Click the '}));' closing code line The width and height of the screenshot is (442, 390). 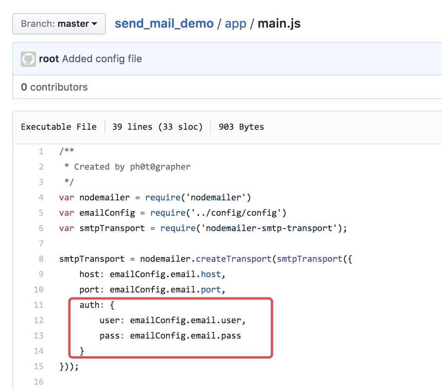(x=69, y=366)
